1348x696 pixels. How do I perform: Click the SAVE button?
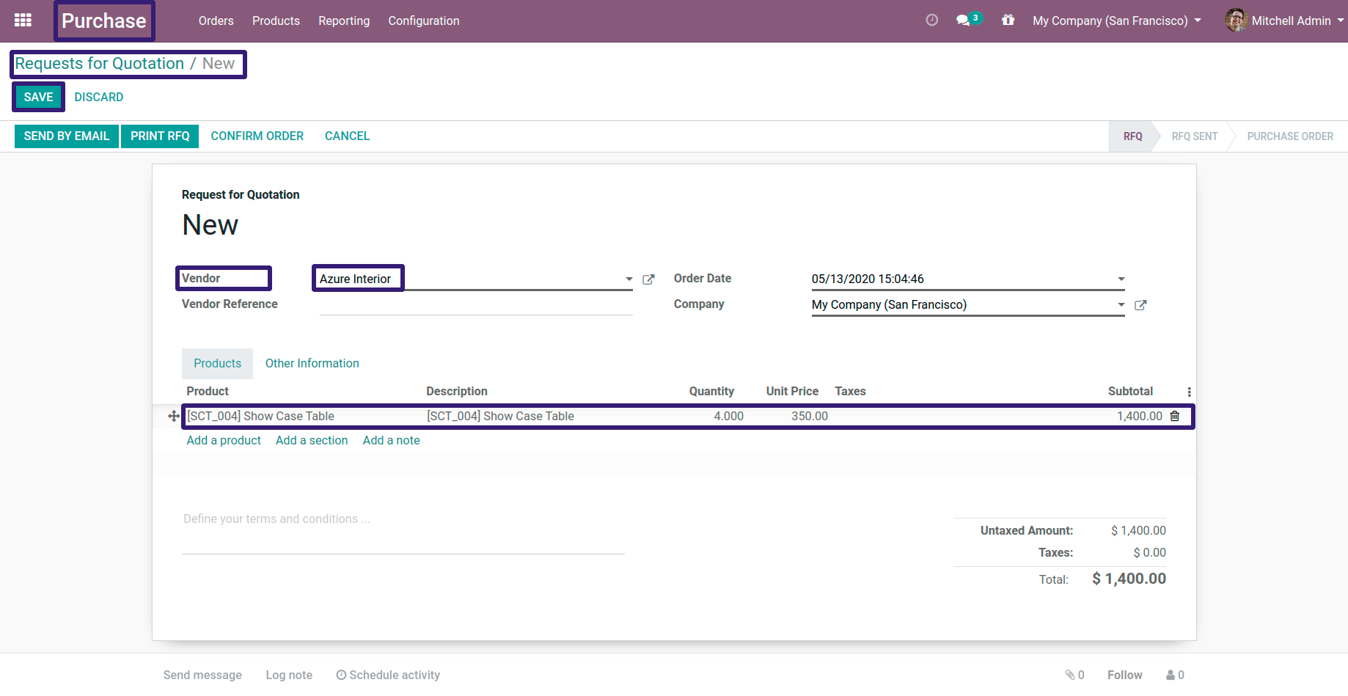click(x=38, y=97)
